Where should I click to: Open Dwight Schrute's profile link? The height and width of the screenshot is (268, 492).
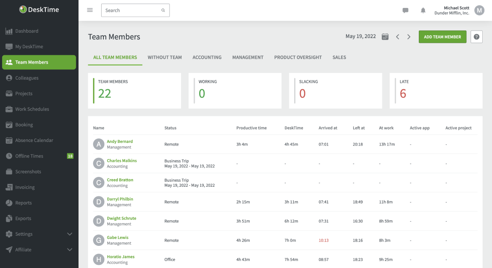pyautogui.click(x=121, y=218)
